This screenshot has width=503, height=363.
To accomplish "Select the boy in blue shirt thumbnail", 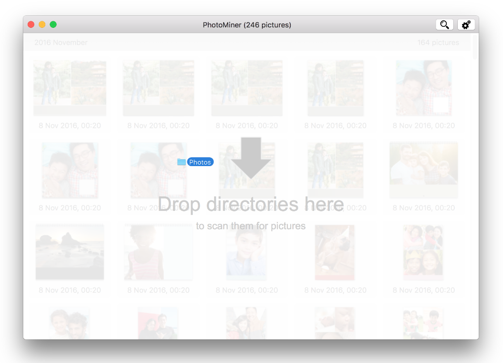I will pos(247,252).
